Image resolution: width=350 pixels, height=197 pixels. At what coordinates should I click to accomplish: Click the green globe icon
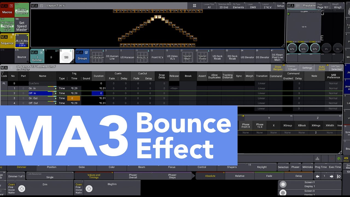339,159
